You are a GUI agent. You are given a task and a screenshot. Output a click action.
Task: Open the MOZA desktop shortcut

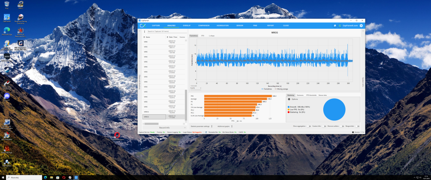[7, 58]
